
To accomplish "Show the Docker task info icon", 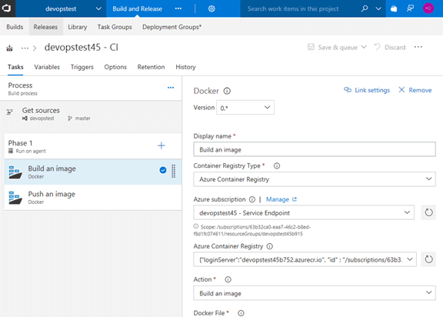I will (227, 91).
